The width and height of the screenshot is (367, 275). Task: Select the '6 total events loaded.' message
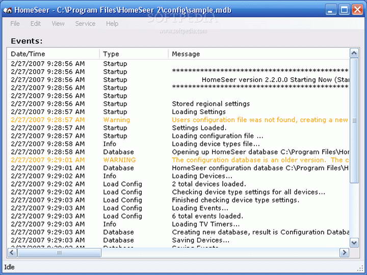(x=207, y=216)
